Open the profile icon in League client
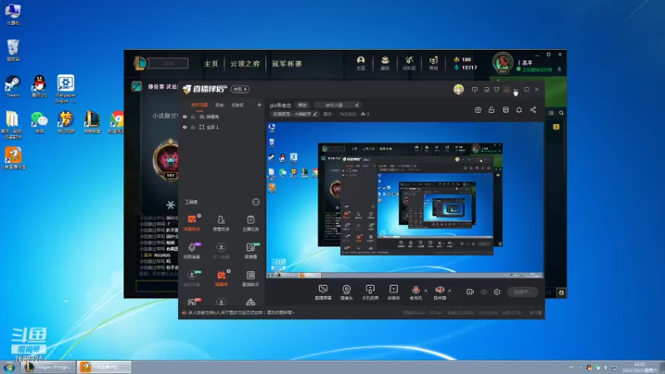Viewport: 665px width, 374px height. [361, 63]
